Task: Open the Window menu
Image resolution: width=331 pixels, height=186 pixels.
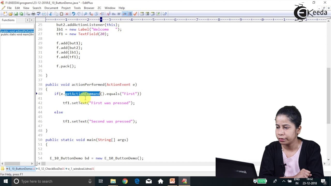Action: click(x=110, y=8)
